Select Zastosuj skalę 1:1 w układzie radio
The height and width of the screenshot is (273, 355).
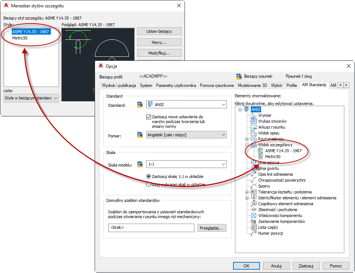148,176
